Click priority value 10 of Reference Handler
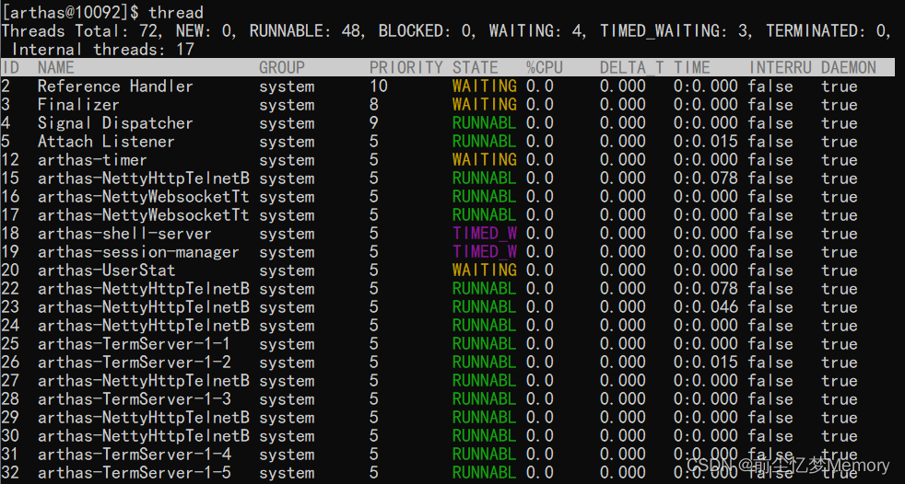Image resolution: width=905 pixels, height=484 pixels. (379, 86)
